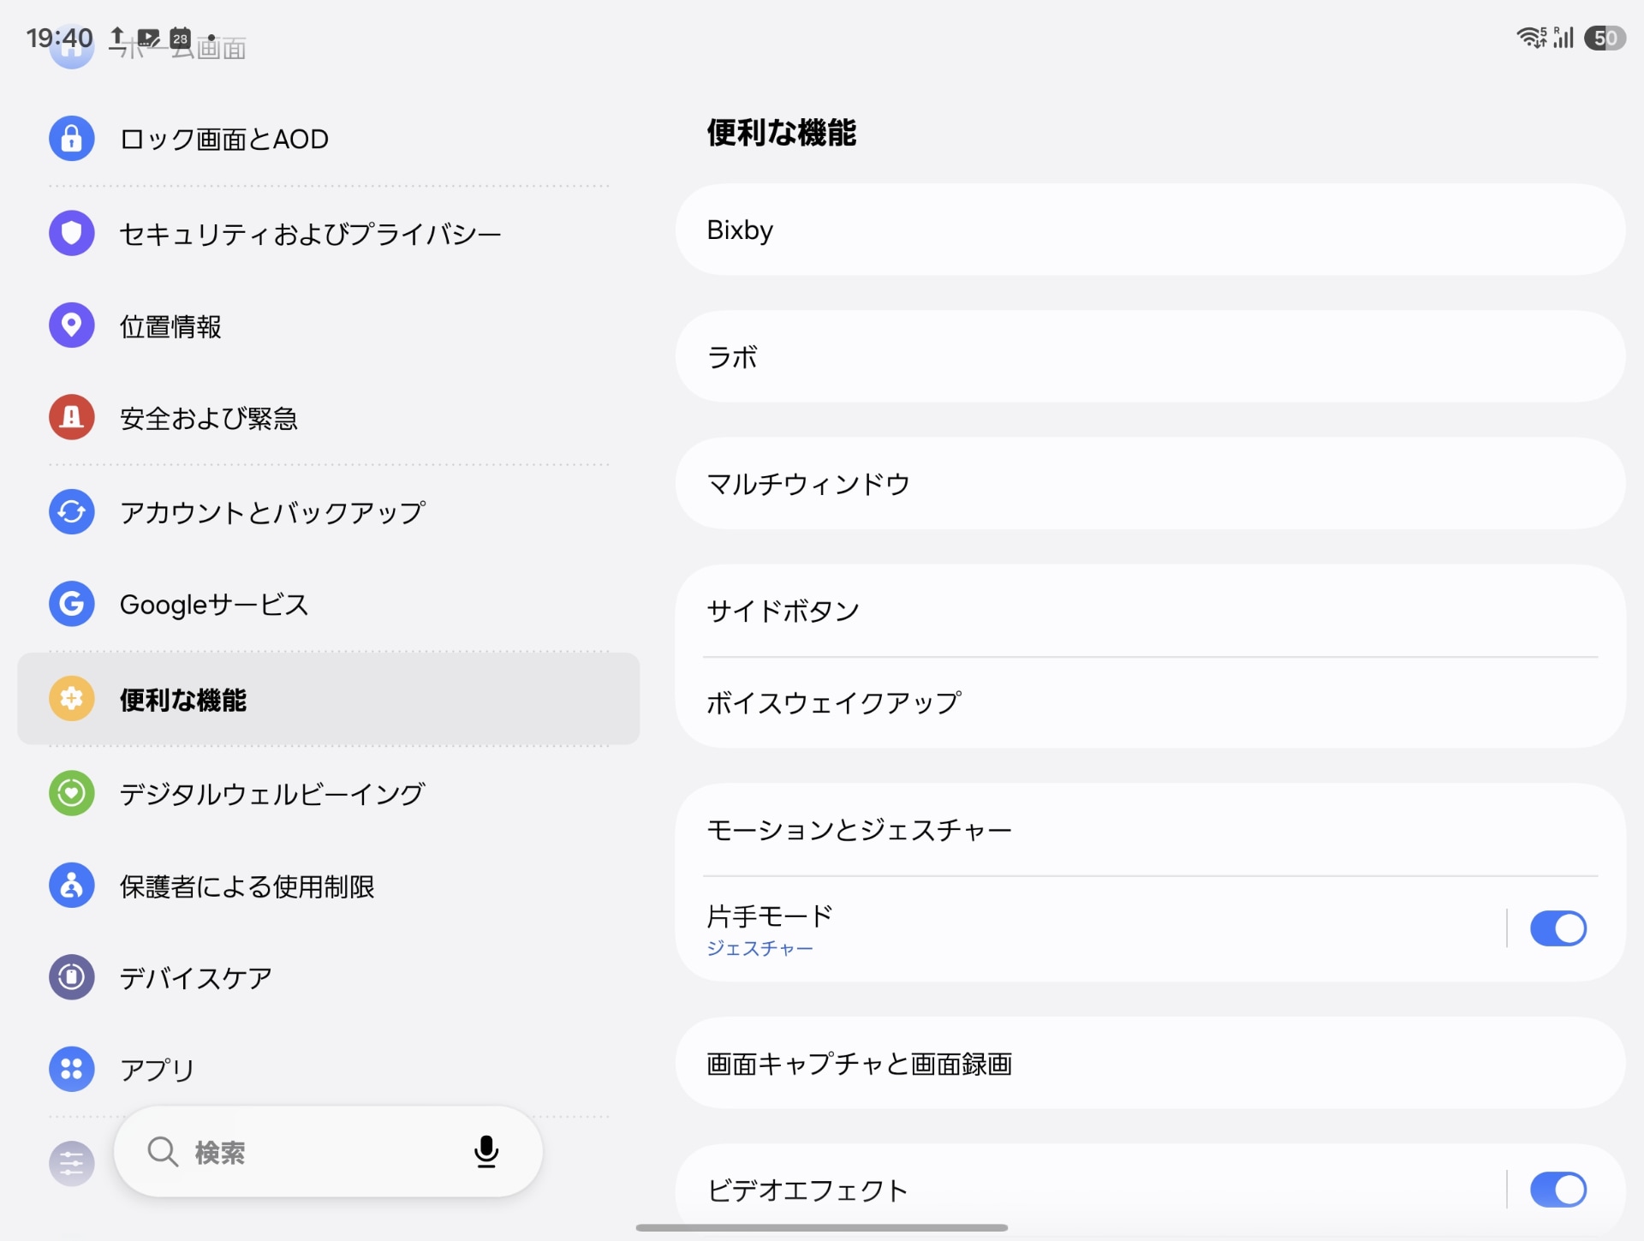The image size is (1644, 1241).
Task: Tap the sliders icon beside the search bar
Action: click(x=72, y=1164)
